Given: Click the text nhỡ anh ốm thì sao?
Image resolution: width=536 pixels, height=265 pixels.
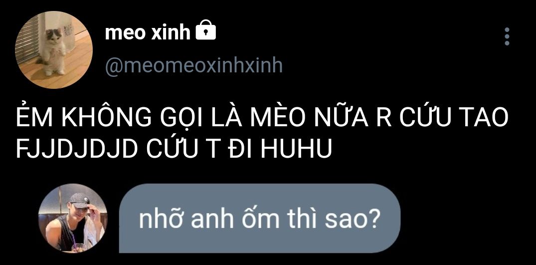Looking at the screenshot, I should pos(259,219).
